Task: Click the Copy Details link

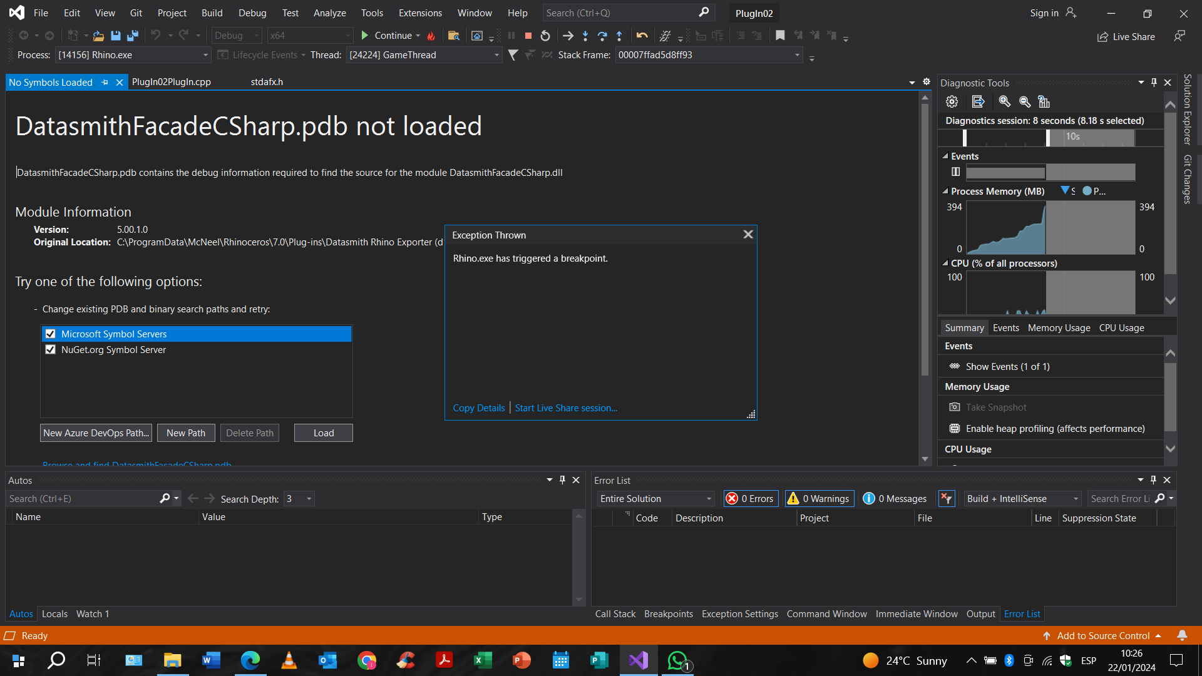Action: (478, 408)
